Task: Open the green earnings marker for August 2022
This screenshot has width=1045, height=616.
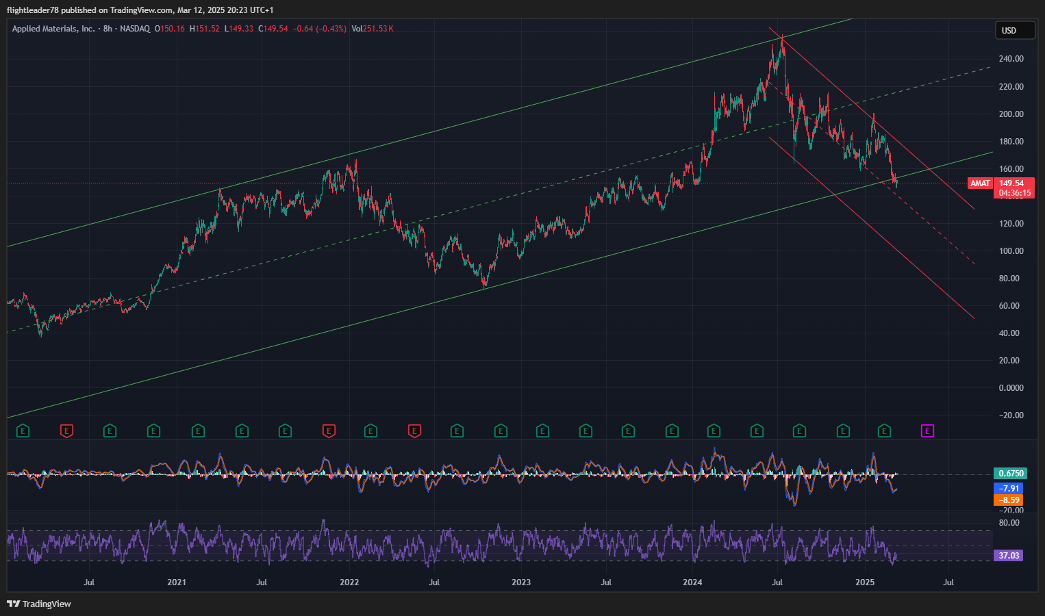Action: tap(457, 431)
